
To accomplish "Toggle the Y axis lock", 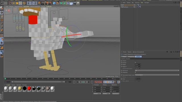I will point(32,3).
